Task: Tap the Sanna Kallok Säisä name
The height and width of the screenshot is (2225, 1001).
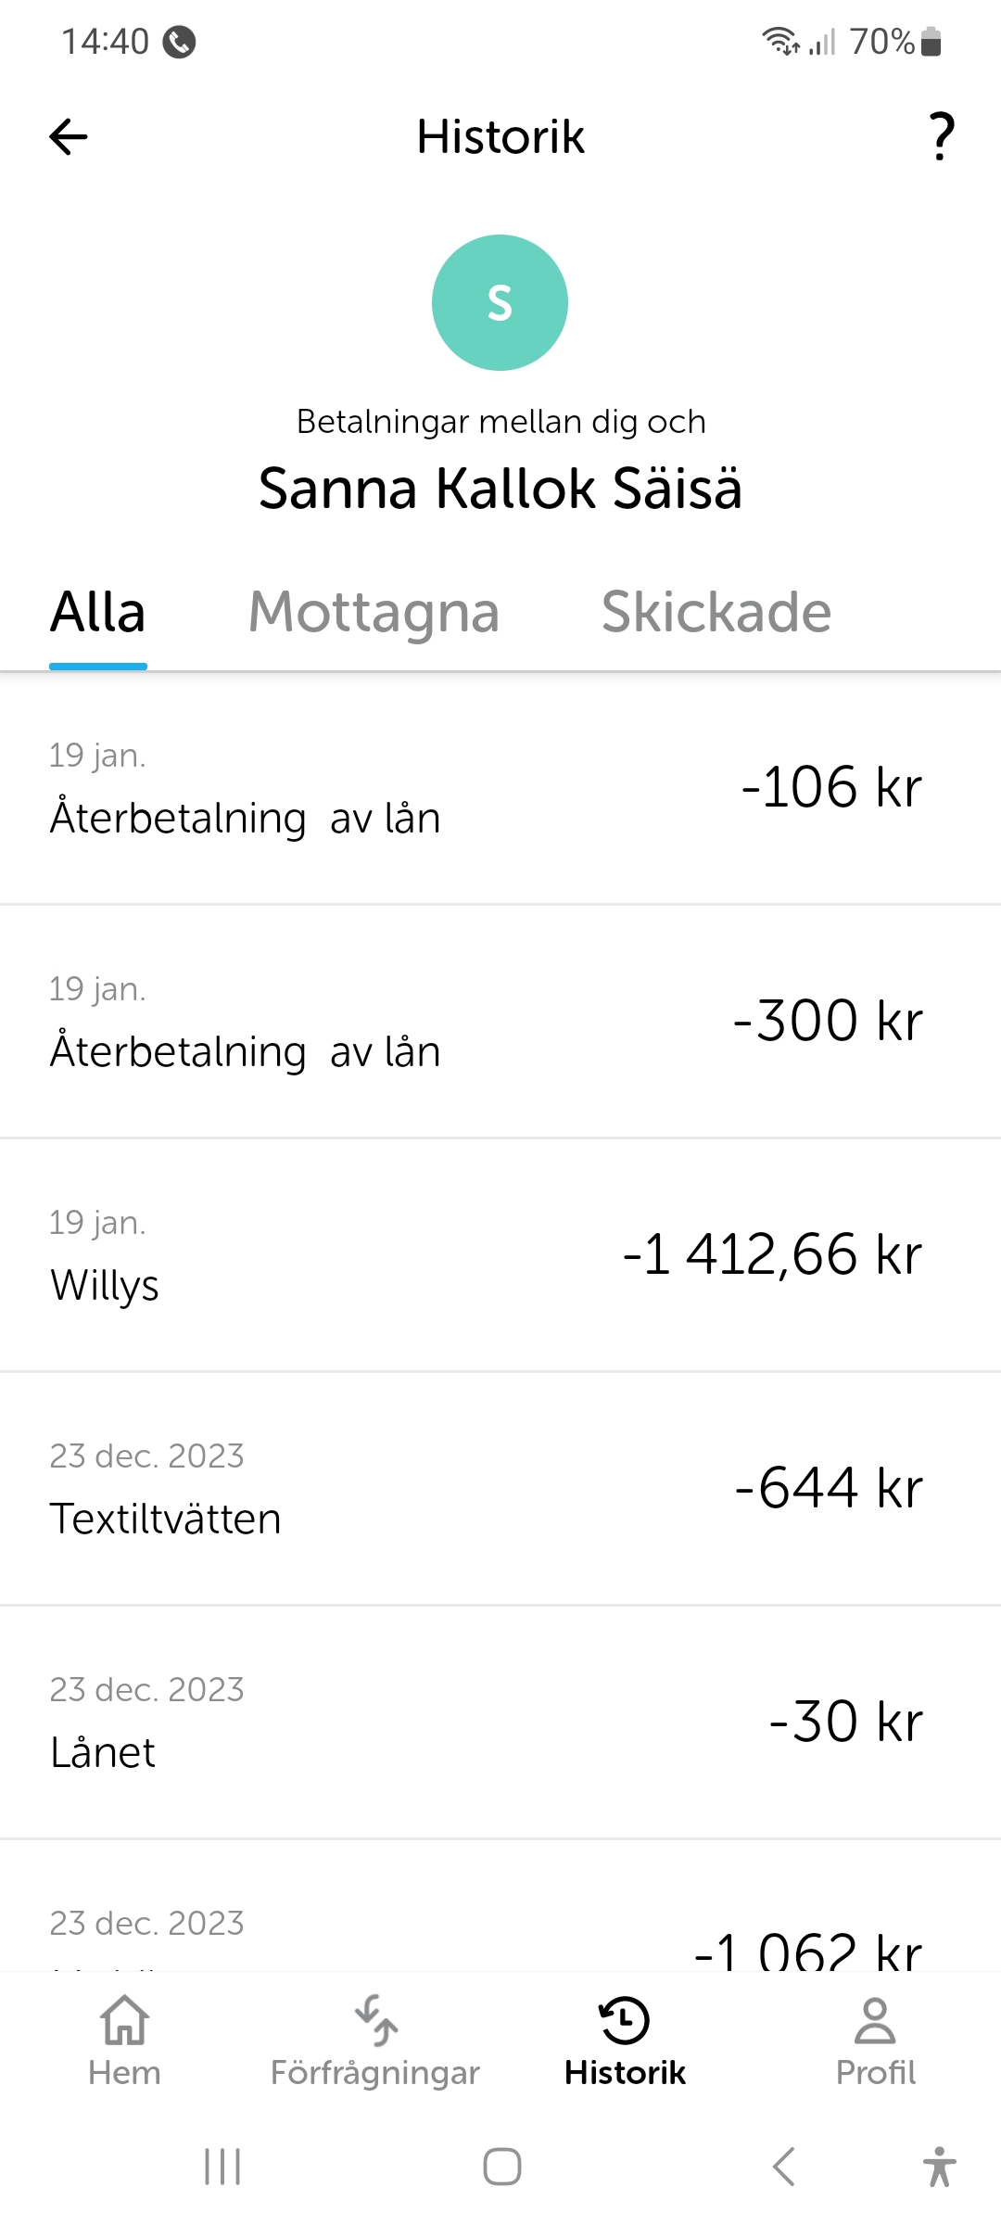Action: tap(500, 489)
